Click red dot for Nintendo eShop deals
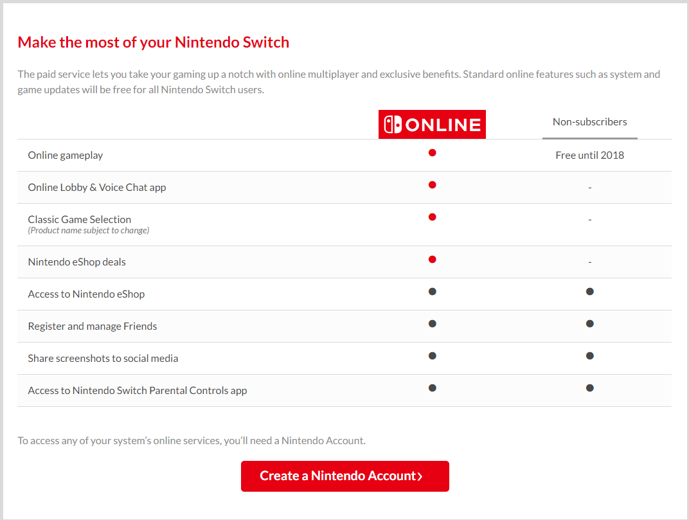The image size is (689, 520). coord(433,260)
